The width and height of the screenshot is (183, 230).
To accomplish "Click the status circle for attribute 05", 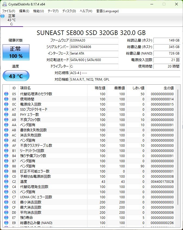I will coord(6,94).
